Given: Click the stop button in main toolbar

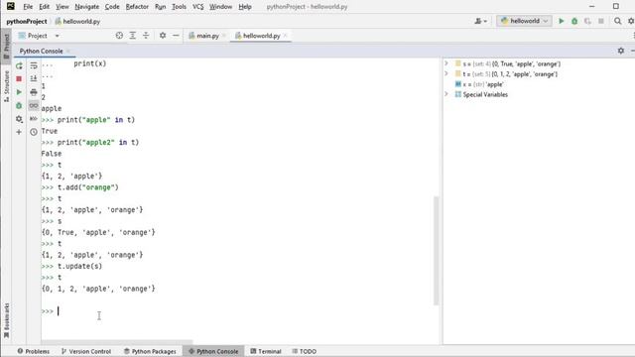Looking at the screenshot, I should 601,21.
